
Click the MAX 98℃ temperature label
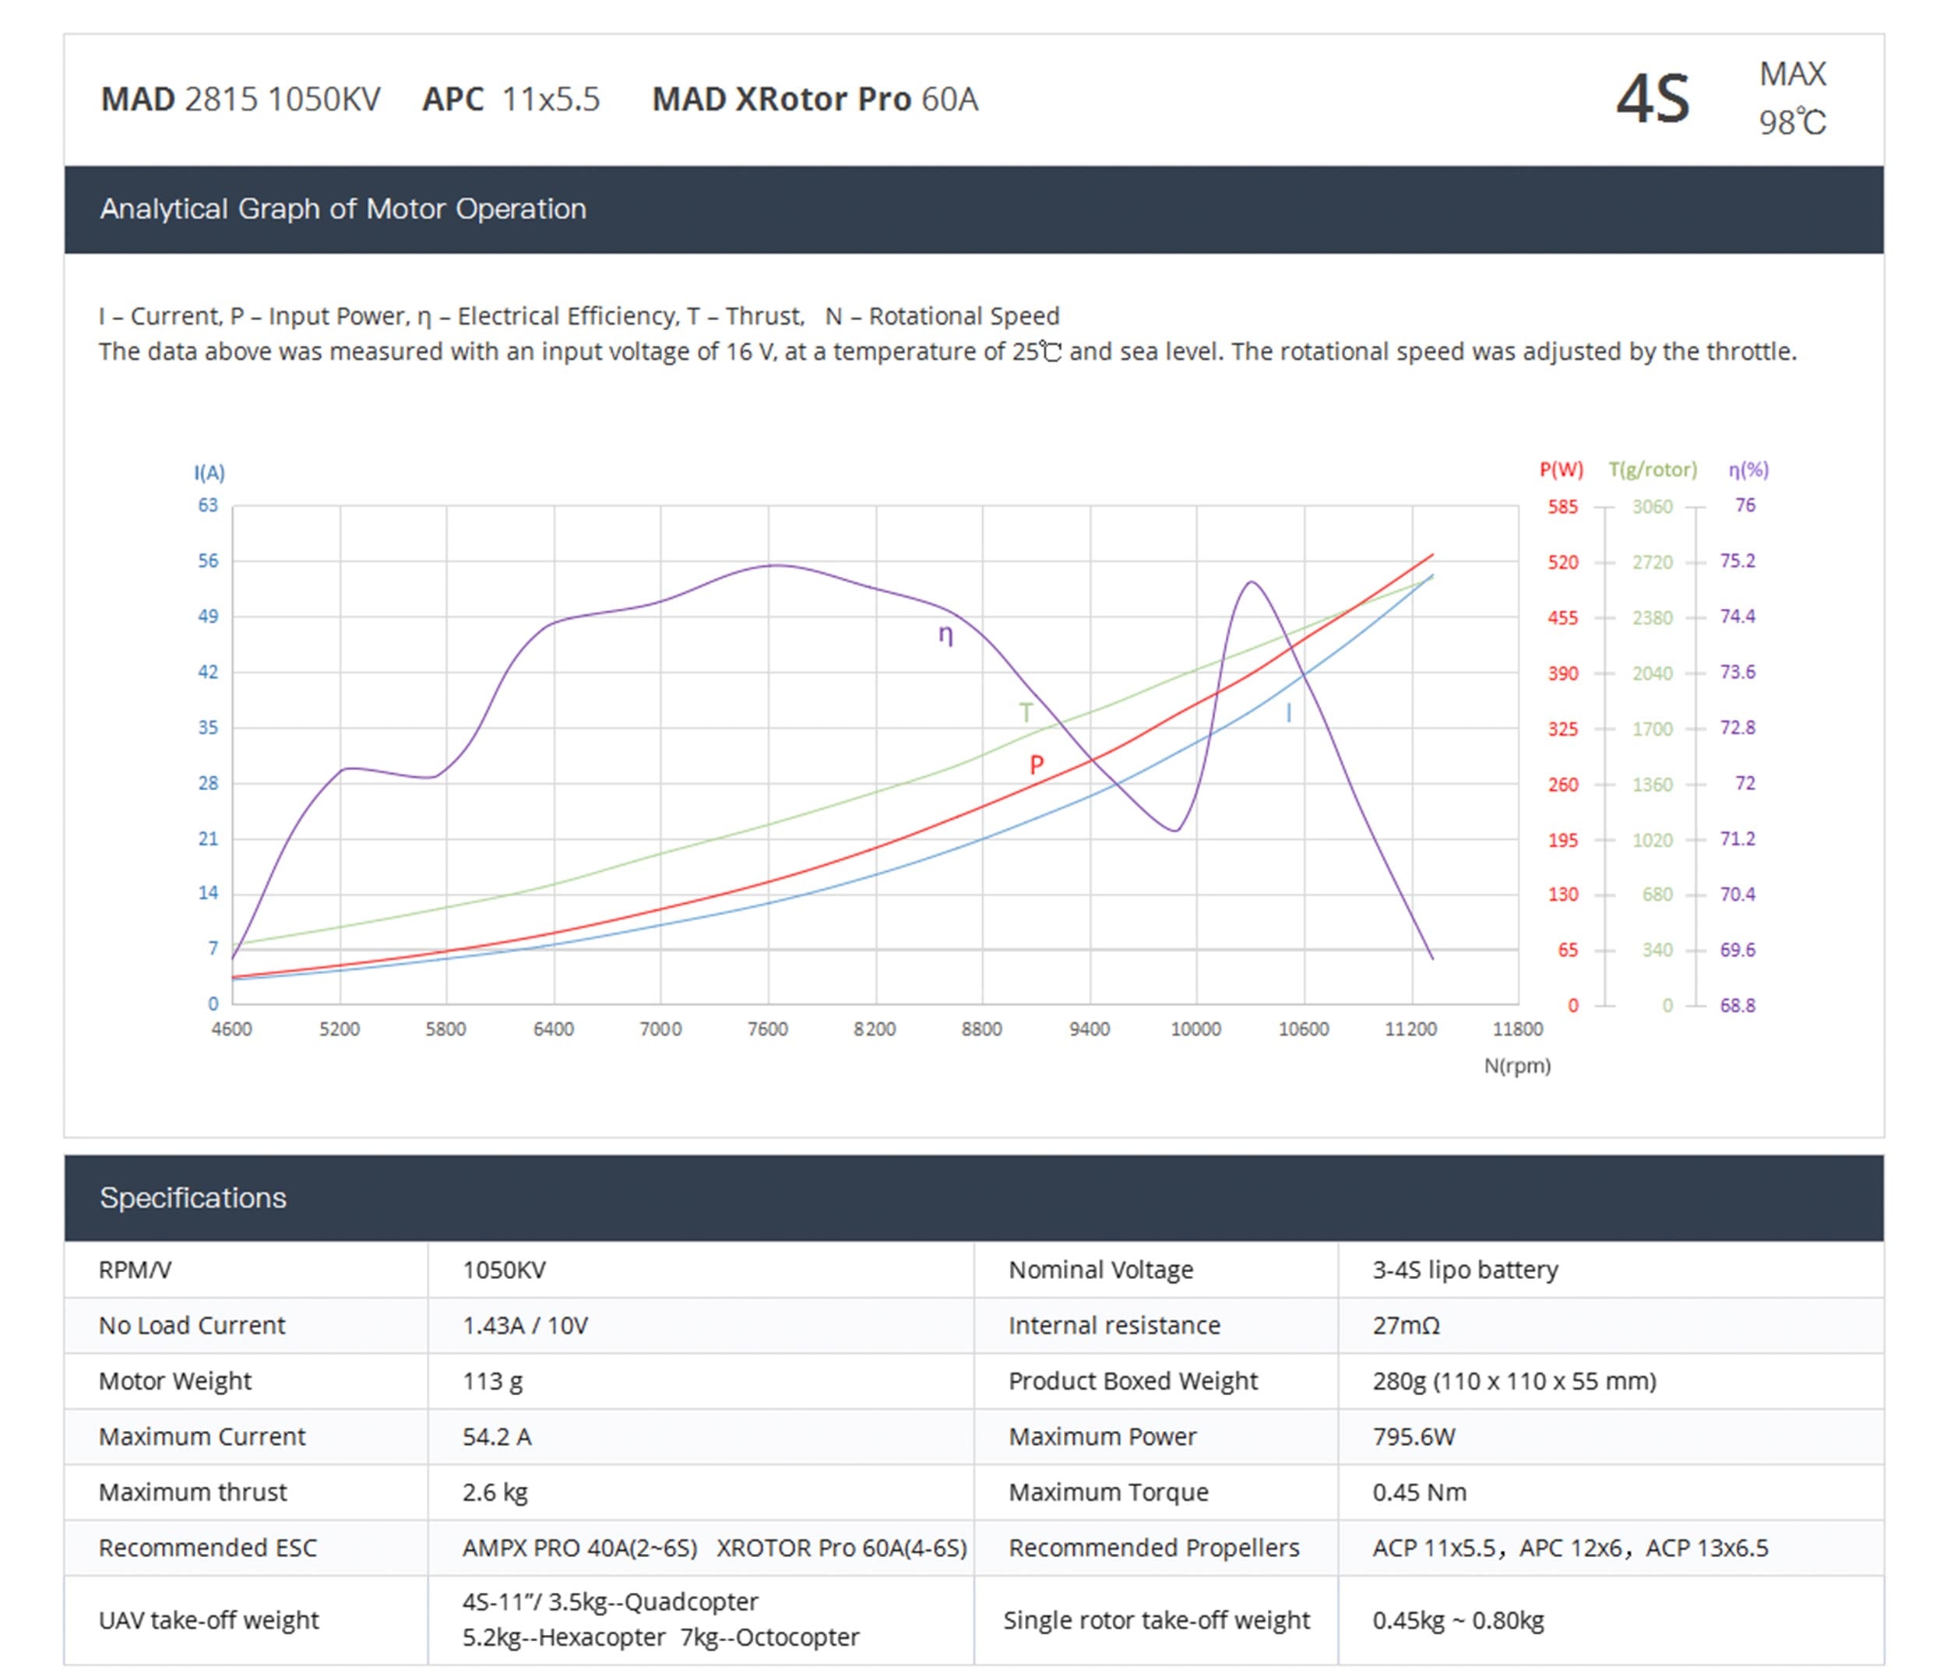[1792, 99]
